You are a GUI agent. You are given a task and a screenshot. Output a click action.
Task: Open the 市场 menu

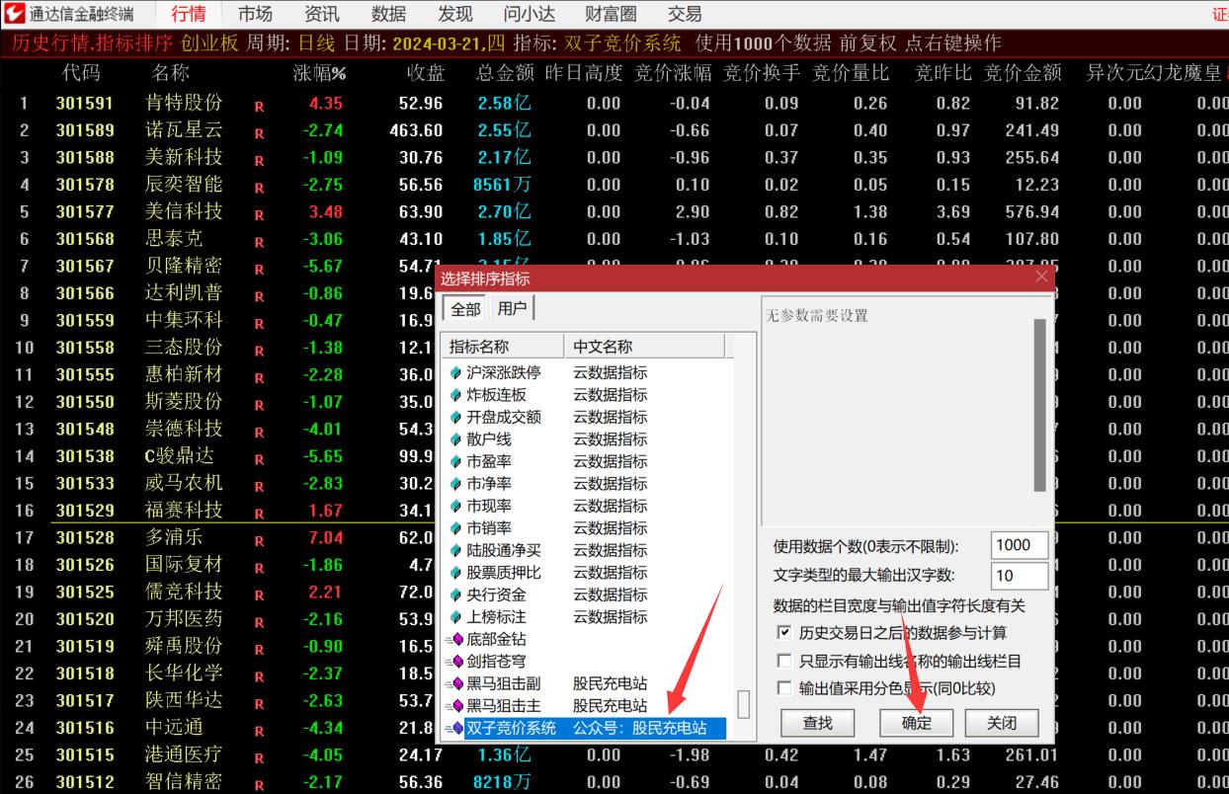[255, 13]
